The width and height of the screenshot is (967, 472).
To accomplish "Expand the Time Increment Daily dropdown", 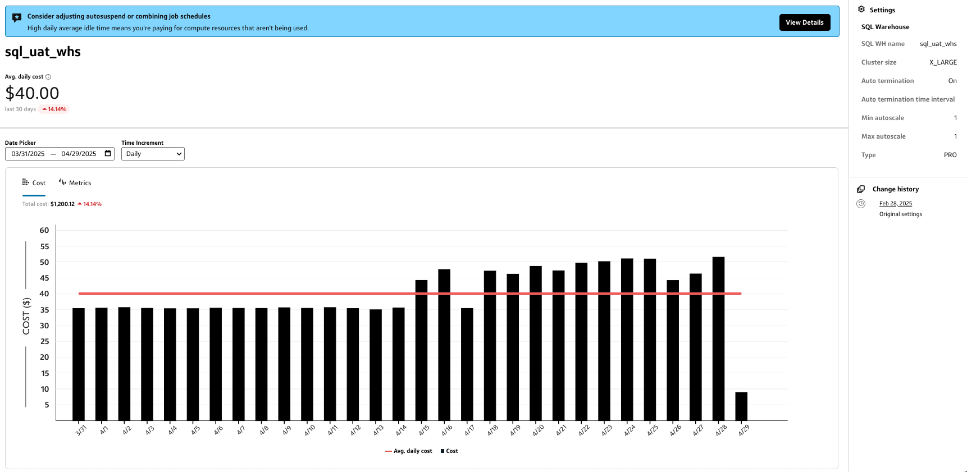I will [153, 154].
